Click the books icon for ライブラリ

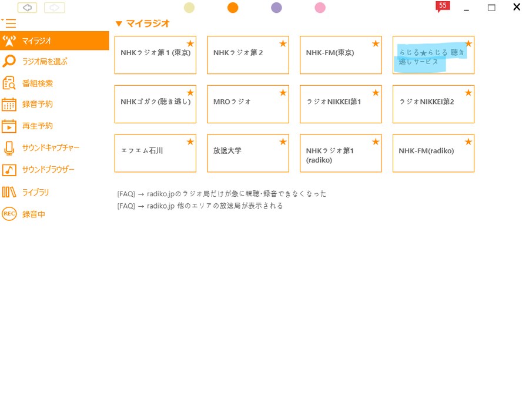[9, 192]
